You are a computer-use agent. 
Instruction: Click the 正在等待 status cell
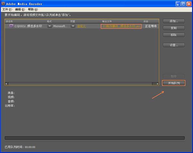point(151,26)
